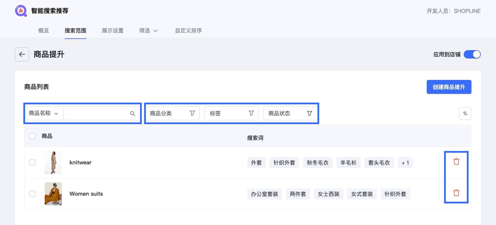Open the 商品状态 filter dropdown
Viewport: 496px width, 225px height.
(290, 113)
